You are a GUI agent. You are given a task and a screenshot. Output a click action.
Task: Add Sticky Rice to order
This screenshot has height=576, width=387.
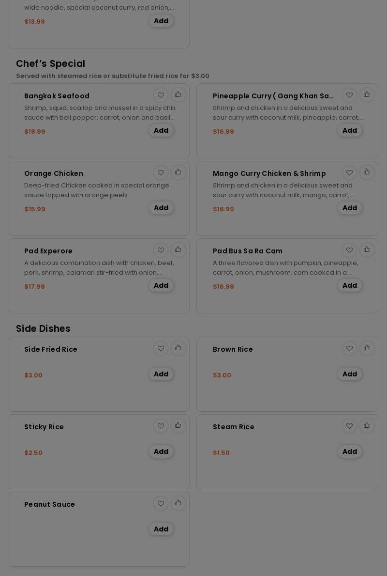click(161, 451)
